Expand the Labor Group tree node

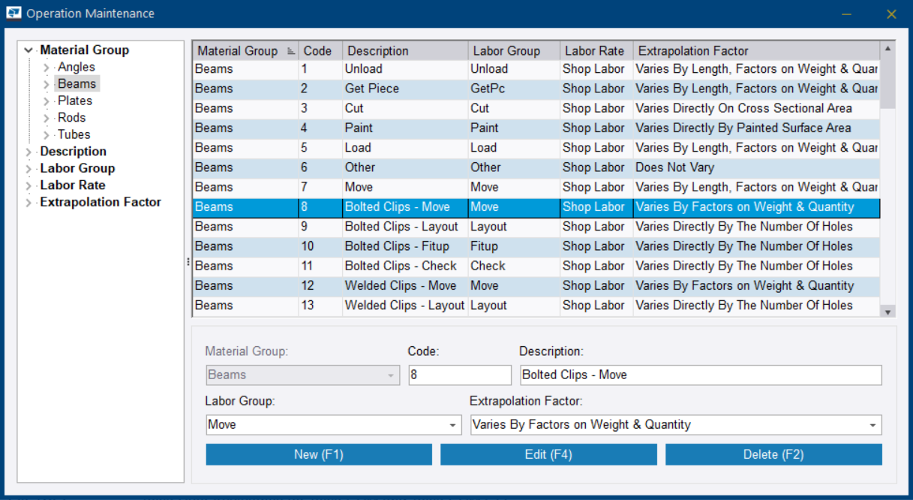(29, 169)
